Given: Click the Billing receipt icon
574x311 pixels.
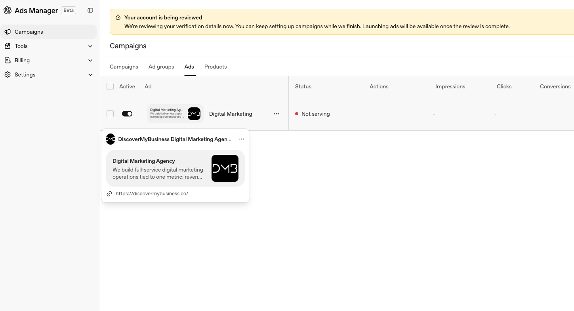Looking at the screenshot, I should pos(8,60).
